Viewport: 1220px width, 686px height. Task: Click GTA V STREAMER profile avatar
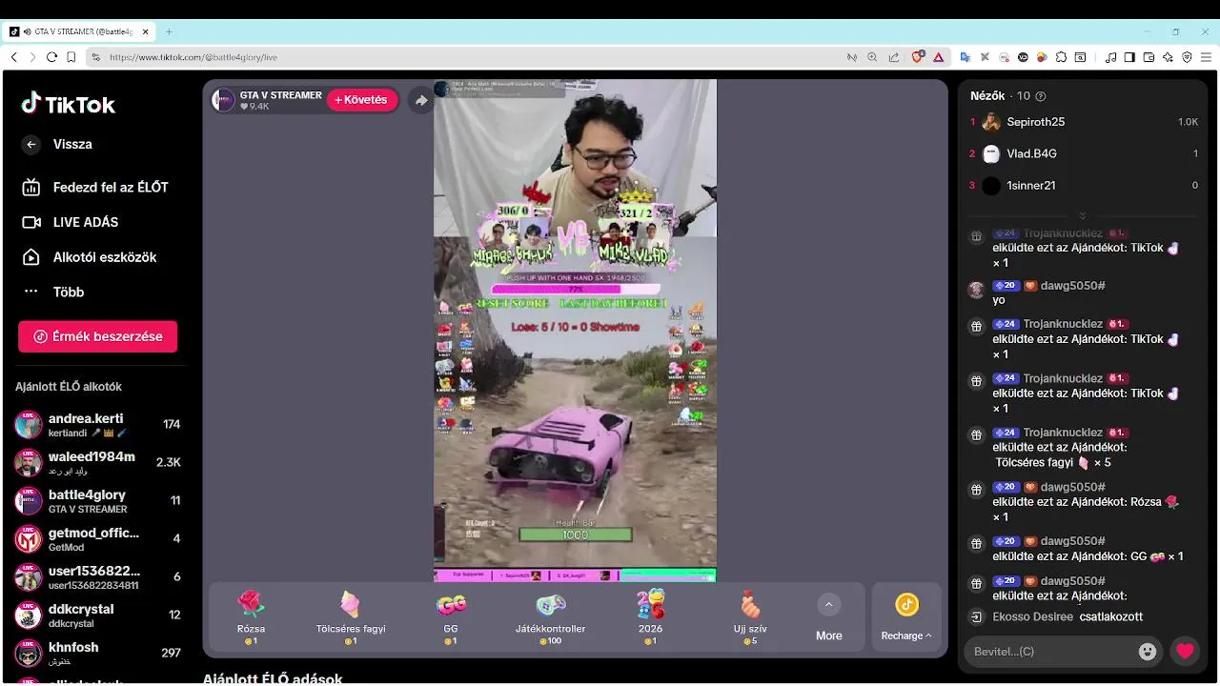tap(224, 100)
